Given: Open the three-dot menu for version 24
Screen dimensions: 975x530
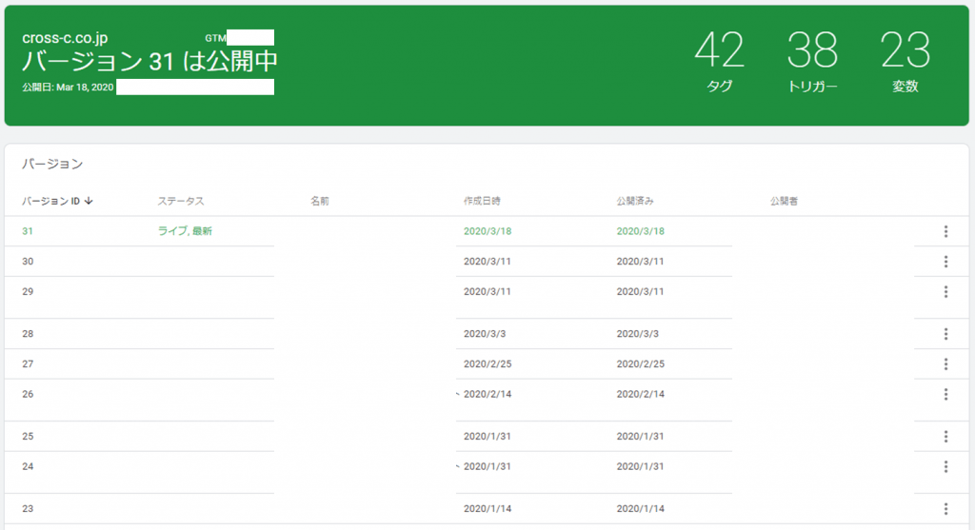Looking at the screenshot, I should (945, 466).
